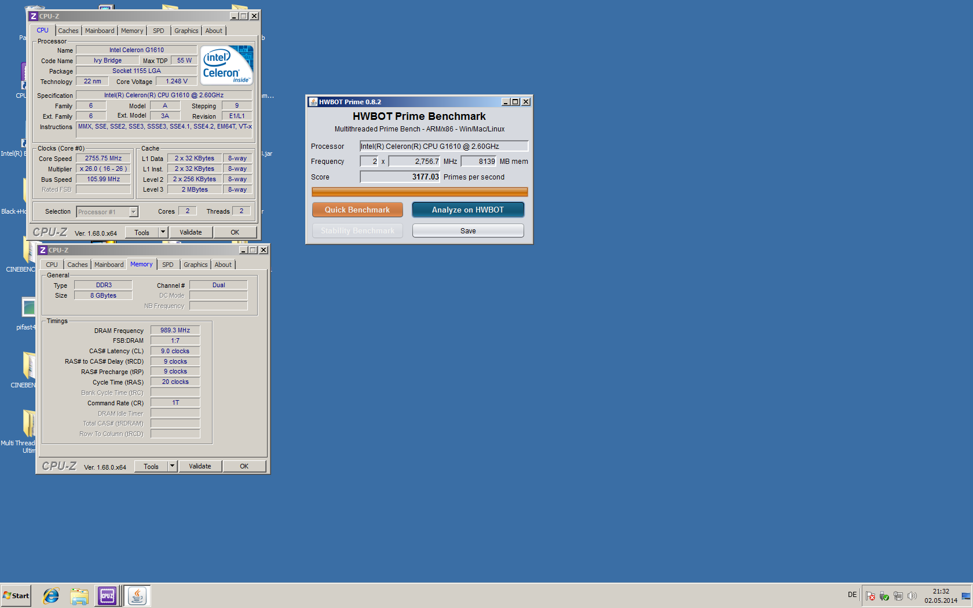Click the green shield tray icon
The image size is (973, 608).
click(884, 596)
